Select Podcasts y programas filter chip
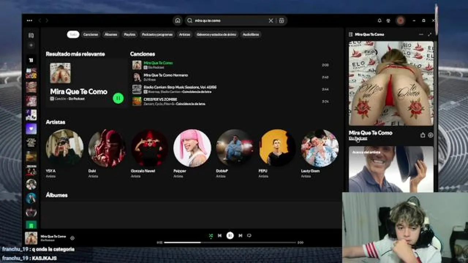The width and height of the screenshot is (468, 263). pos(158,34)
